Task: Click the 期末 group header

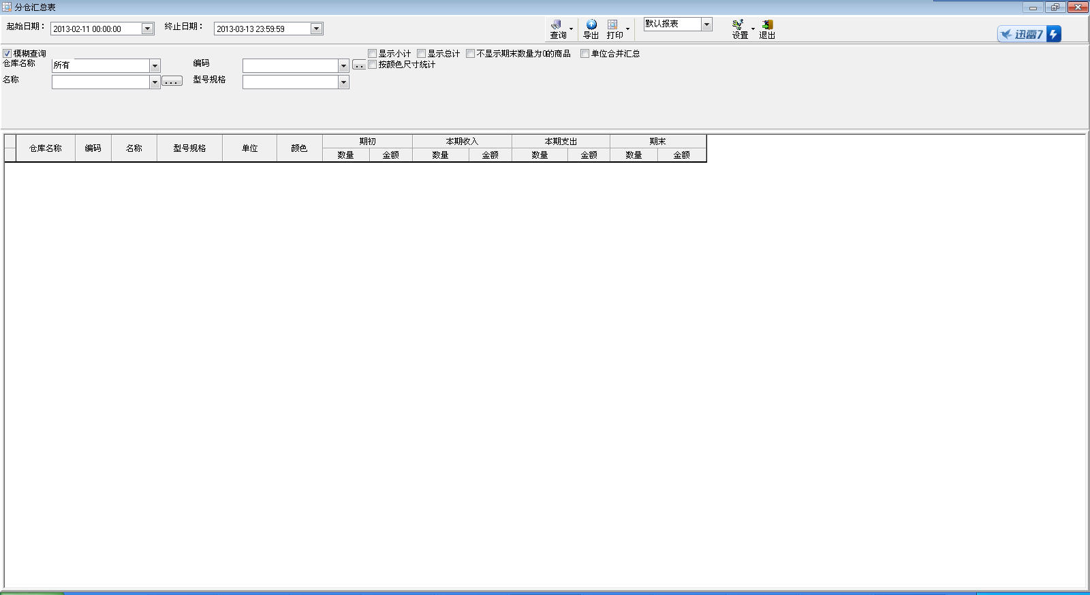Action: click(x=657, y=141)
